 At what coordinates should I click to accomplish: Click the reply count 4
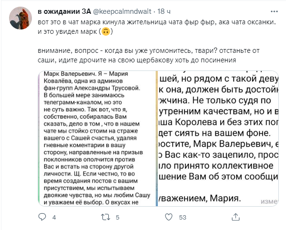54,218
